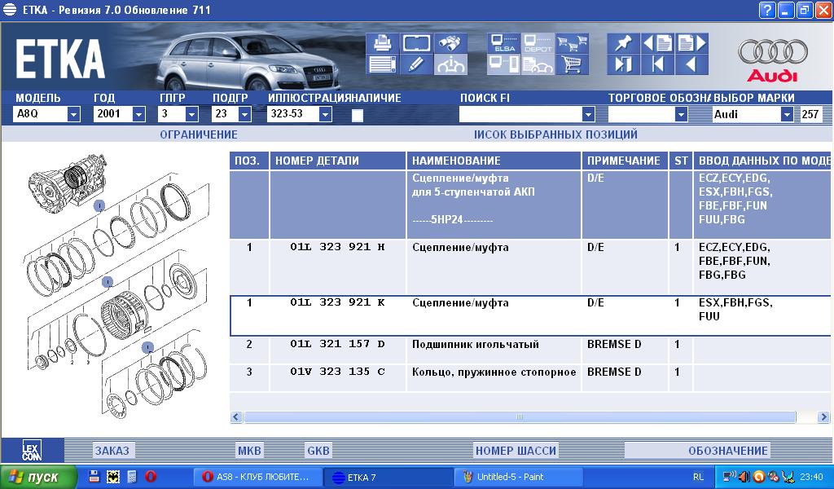834x489 pixels.
Task: Expand the МОДЕЛЬ dropdown showing A8Q
Action: coord(73,115)
